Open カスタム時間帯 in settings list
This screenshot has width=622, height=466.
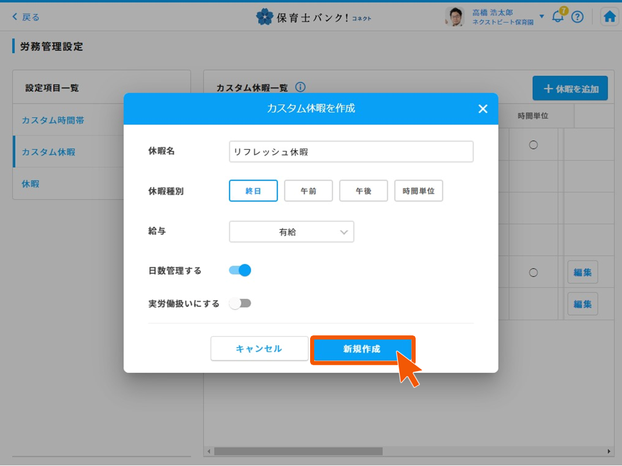point(53,121)
